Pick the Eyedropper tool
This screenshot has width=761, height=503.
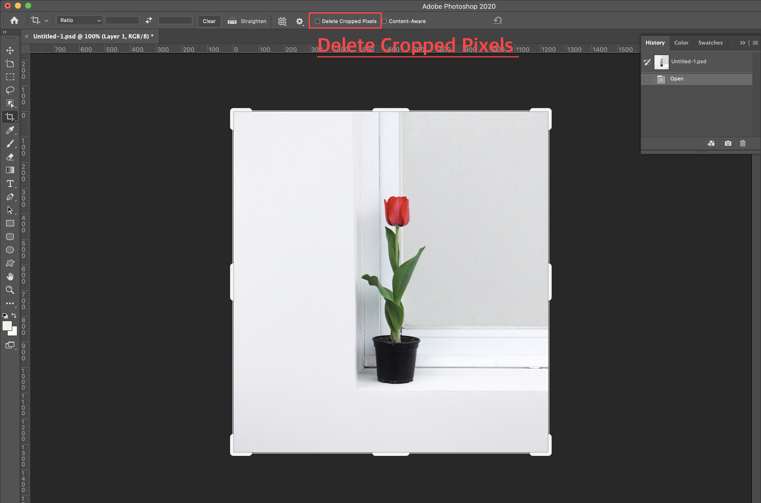click(10, 130)
